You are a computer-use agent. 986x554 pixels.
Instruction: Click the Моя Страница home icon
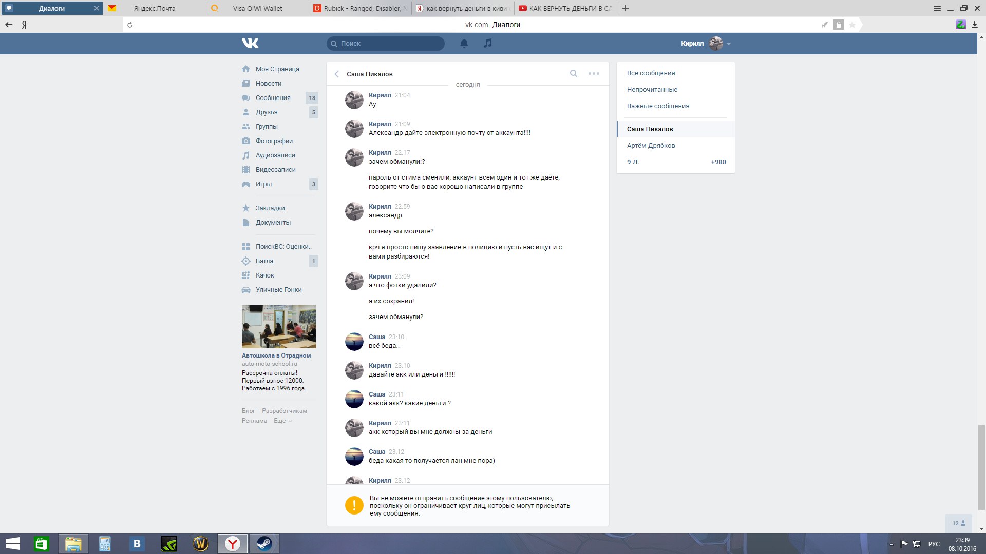click(x=246, y=69)
